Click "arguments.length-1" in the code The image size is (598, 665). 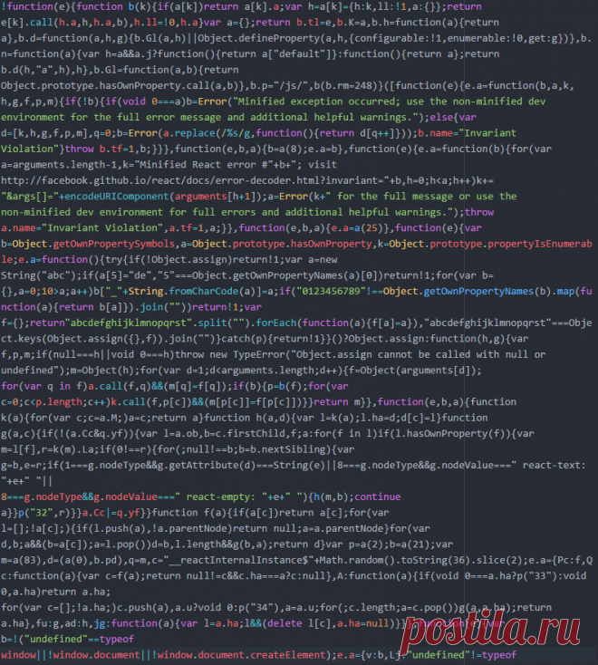coord(64,165)
